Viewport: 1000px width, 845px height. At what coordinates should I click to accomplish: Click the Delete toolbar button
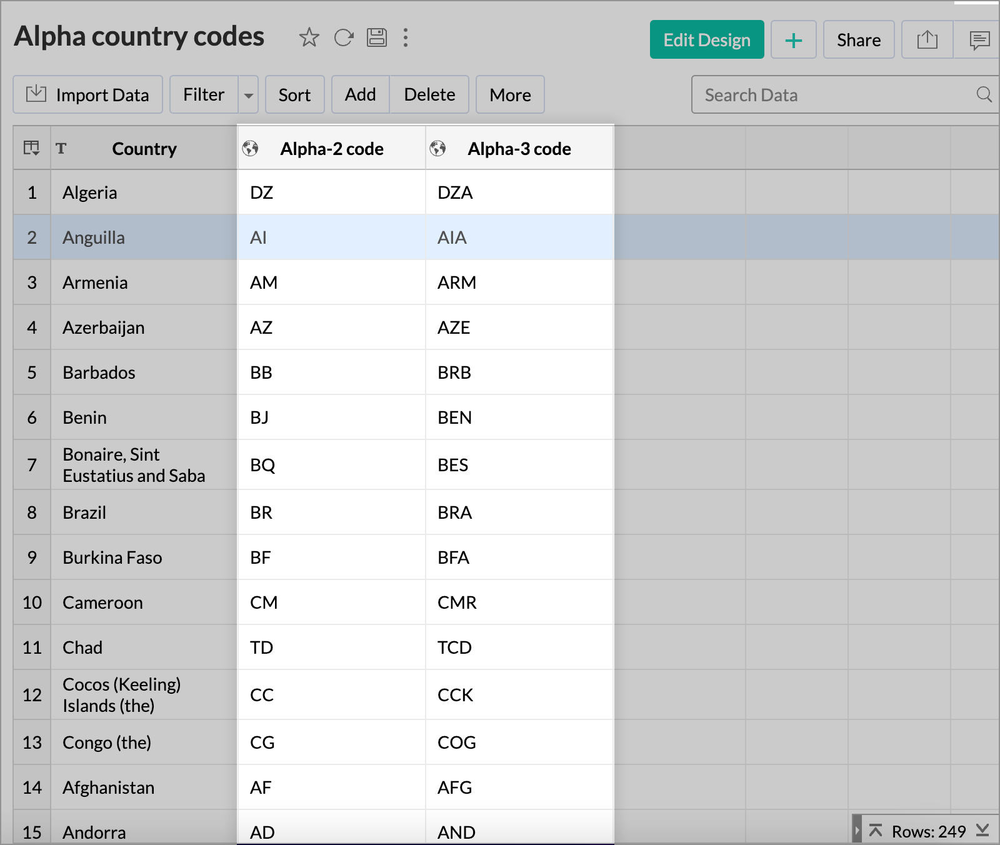[429, 95]
